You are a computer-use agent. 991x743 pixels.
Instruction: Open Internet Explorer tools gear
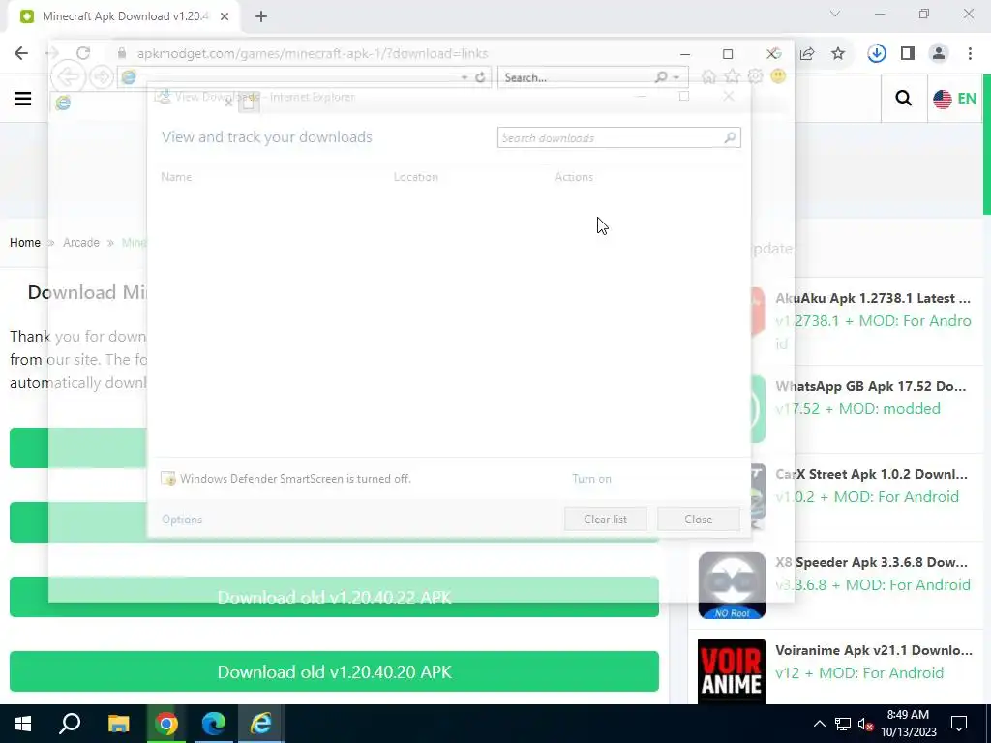[755, 77]
